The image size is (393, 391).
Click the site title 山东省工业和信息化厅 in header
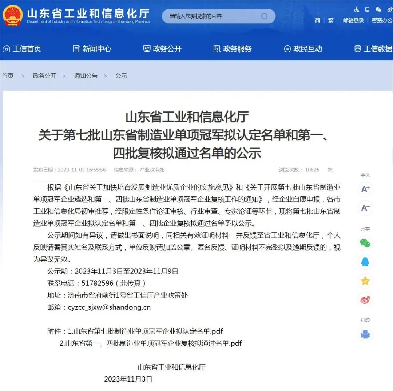(88, 13)
